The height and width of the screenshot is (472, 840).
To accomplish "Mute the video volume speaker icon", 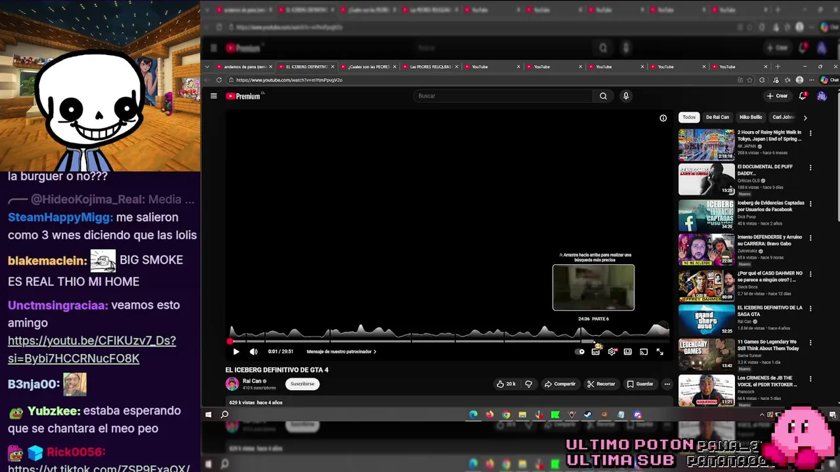I will pyautogui.click(x=253, y=351).
